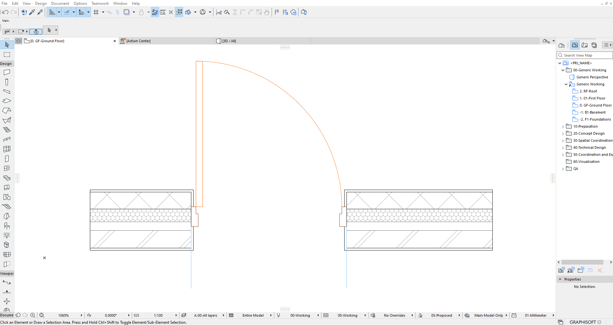Select the Roof tool
Viewport: 613px width, 325px height.
coord(7,111)
